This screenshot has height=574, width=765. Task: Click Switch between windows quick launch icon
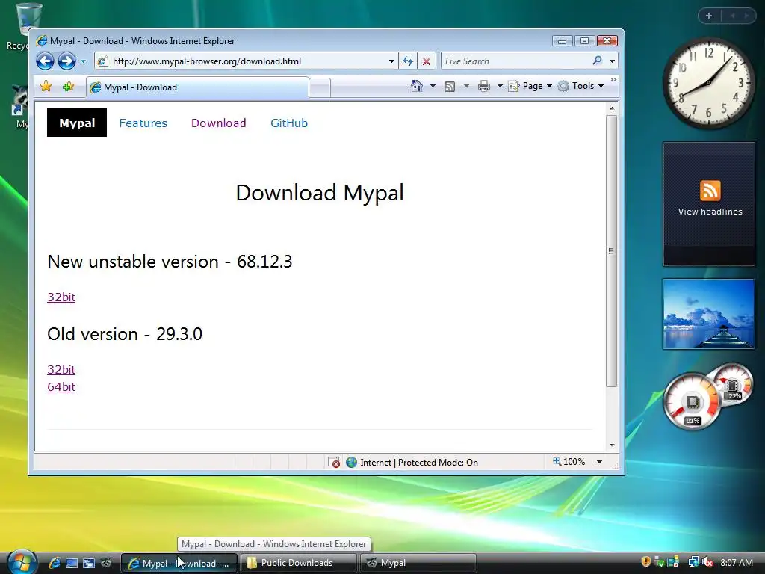click(x=89, y=563)
